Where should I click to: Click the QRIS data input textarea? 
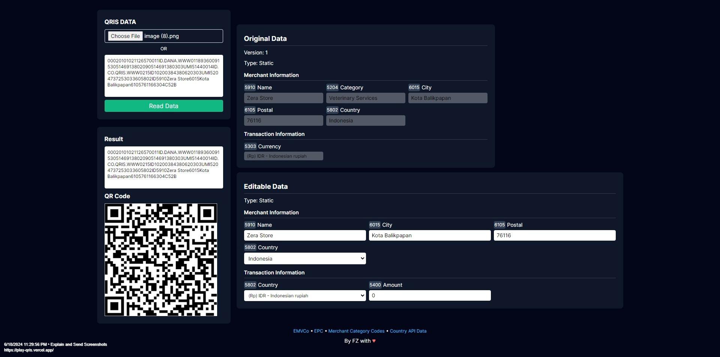(x=163, y=76)
